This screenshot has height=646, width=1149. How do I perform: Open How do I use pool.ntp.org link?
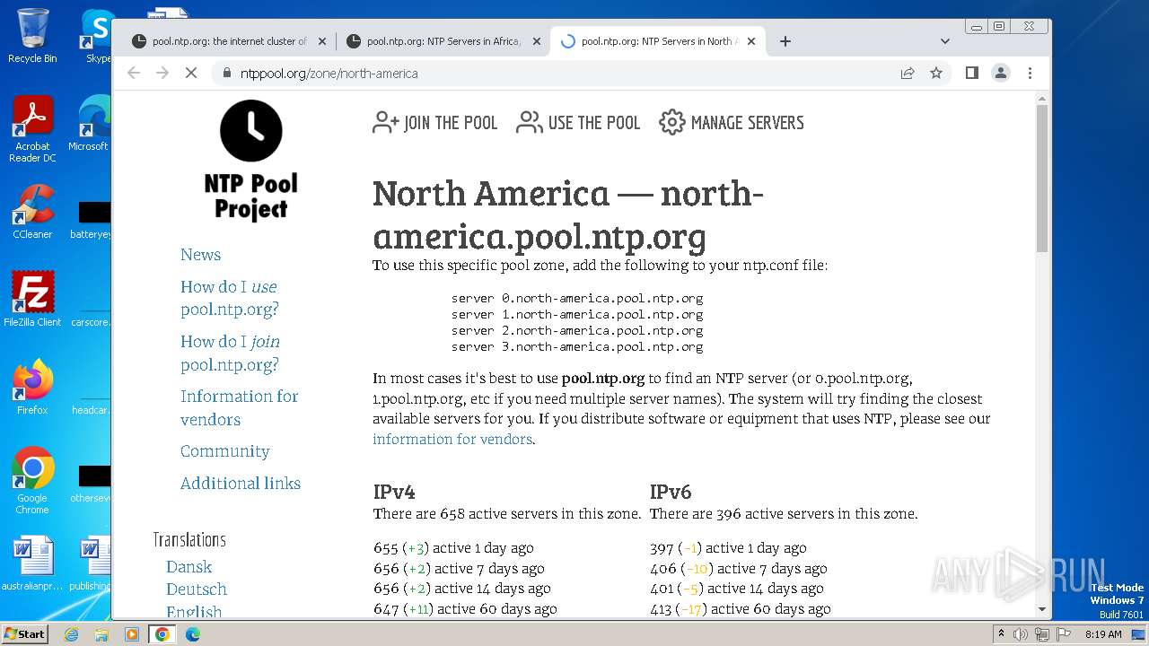[230, 298]
